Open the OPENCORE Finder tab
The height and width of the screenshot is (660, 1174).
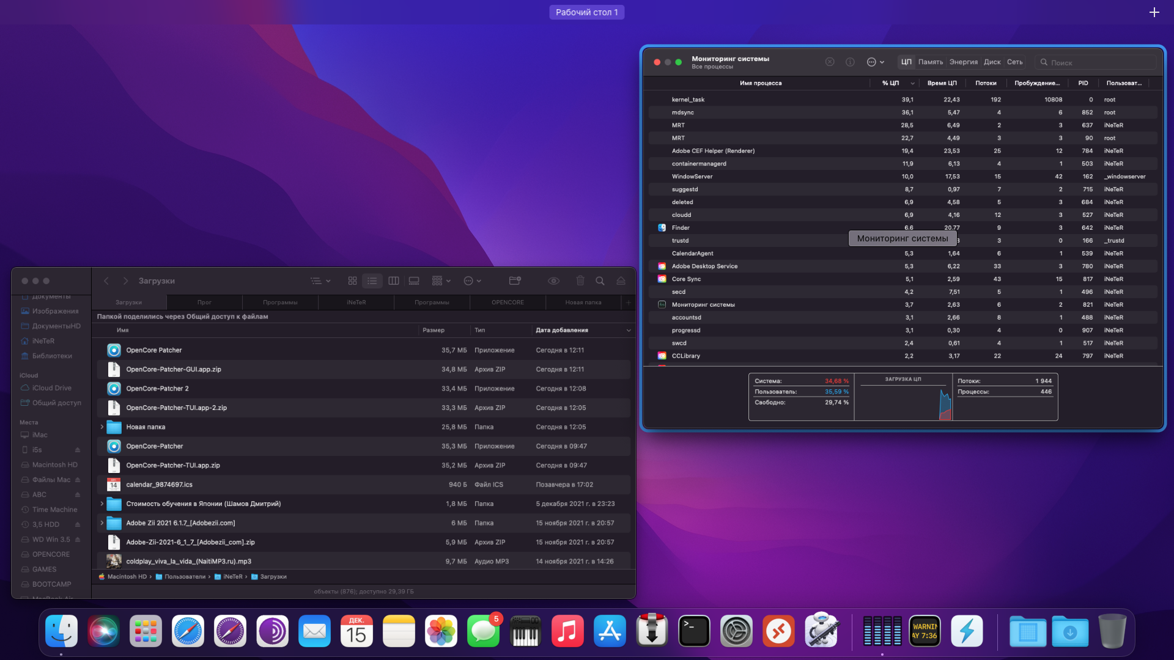point(508,302)
